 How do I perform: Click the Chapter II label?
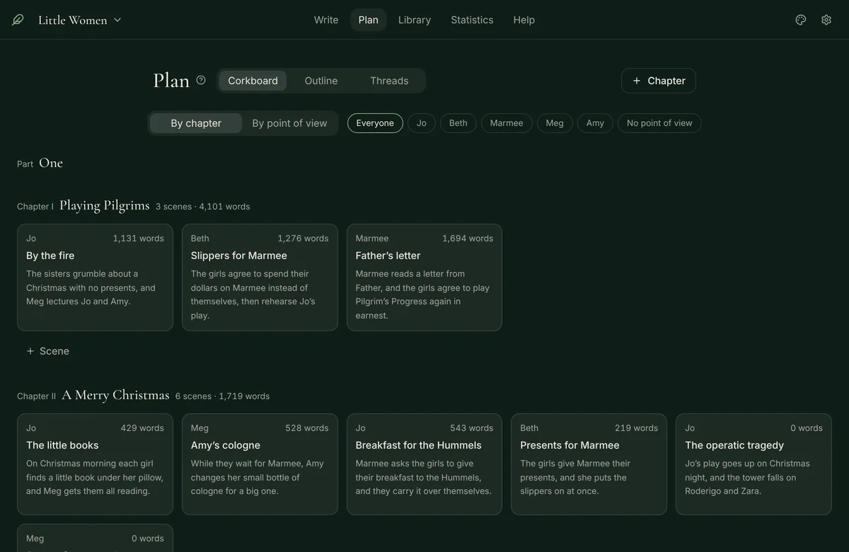coord(36,396)
